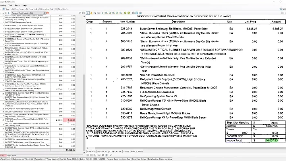The height and width of the screenshot is (161, 286).
Task: Click Step: Data Review status entry
Action: click(139, 159)
